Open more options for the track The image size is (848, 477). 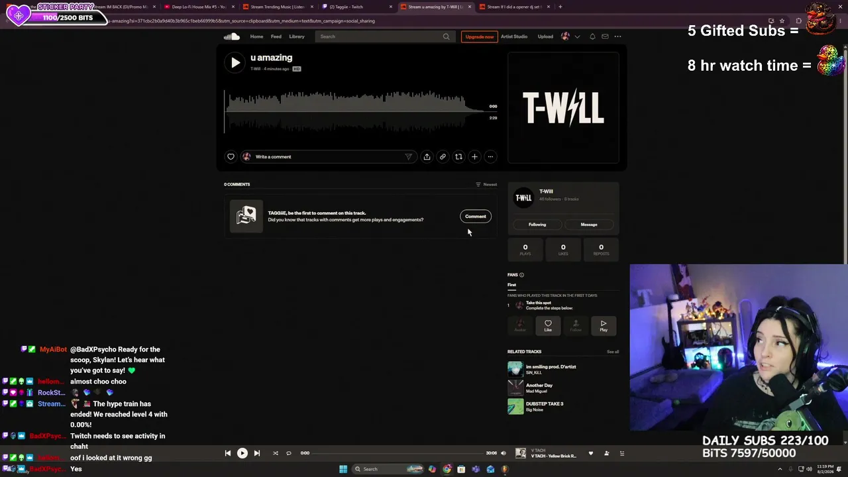coord(490,157)
